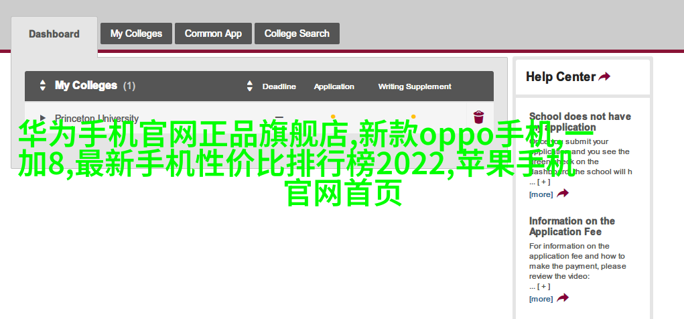Select the Dashboard tab
Image resolution: width=684 pixels, height=319 pixels.
[54, 34]
